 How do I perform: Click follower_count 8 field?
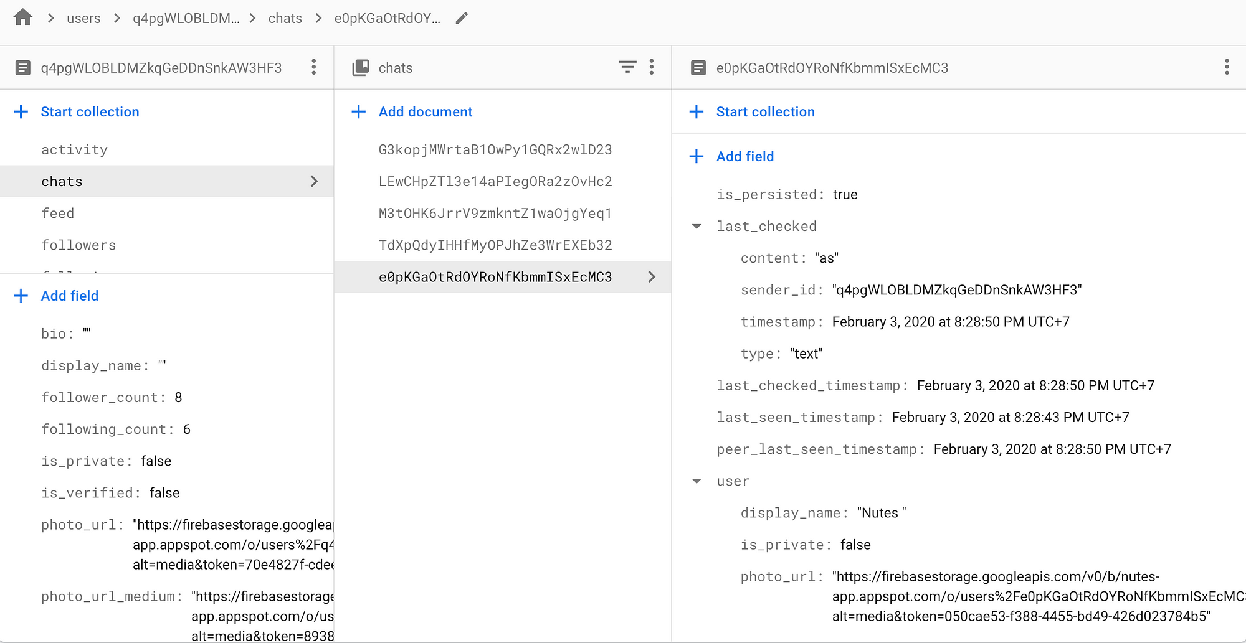112,397
